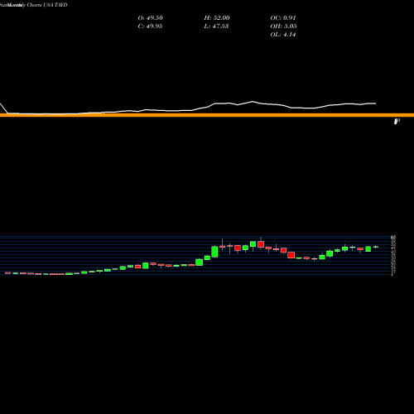Click the low price value L: 47.53

pyautogui.click(x=216, y=26)
